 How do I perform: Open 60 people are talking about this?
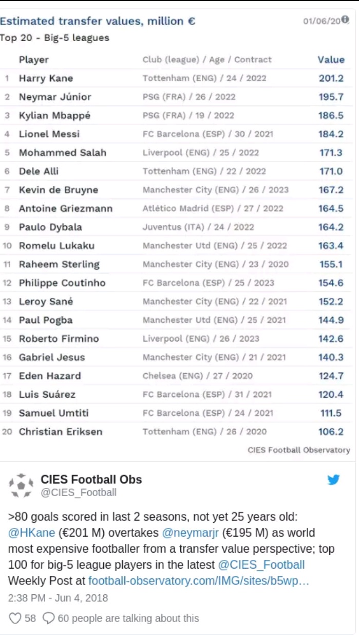coord(128,618)
